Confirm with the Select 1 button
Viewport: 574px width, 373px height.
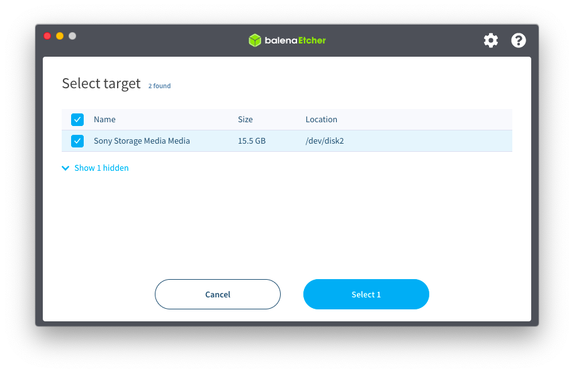tap(366, 294)
